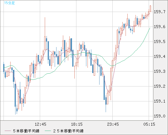Click the 159.1 price axis label

click(160, 101)
